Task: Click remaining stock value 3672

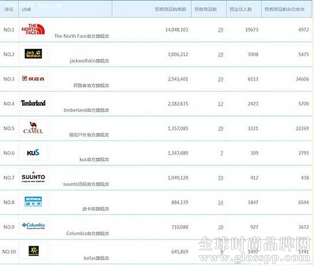Action: [304, 228]
